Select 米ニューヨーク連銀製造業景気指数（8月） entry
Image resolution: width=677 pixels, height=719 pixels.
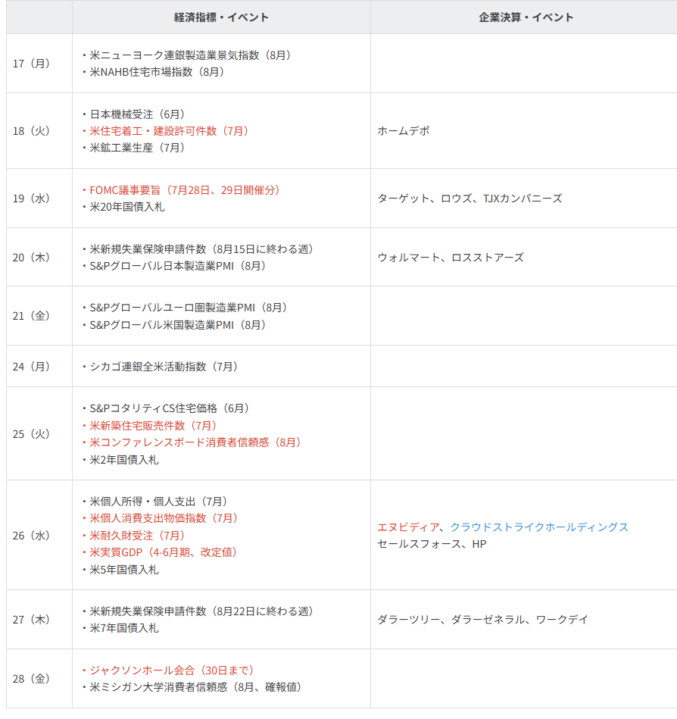point(186,55)
